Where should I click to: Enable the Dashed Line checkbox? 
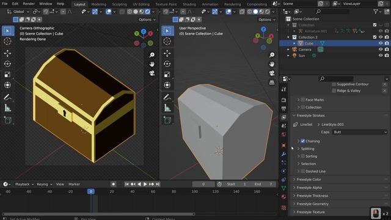[303, 171]
